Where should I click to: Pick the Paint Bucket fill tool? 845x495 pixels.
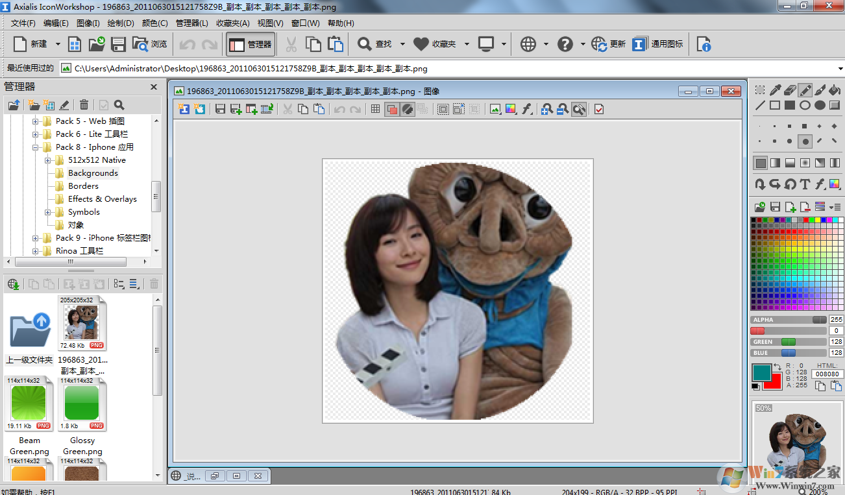tap(835, 90)
